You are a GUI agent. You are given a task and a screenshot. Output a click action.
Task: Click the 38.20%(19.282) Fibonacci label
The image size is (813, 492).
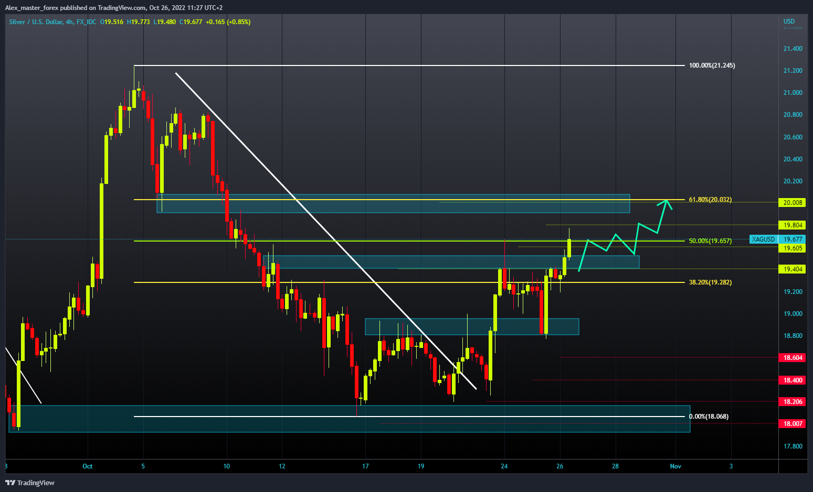(710, 282)
